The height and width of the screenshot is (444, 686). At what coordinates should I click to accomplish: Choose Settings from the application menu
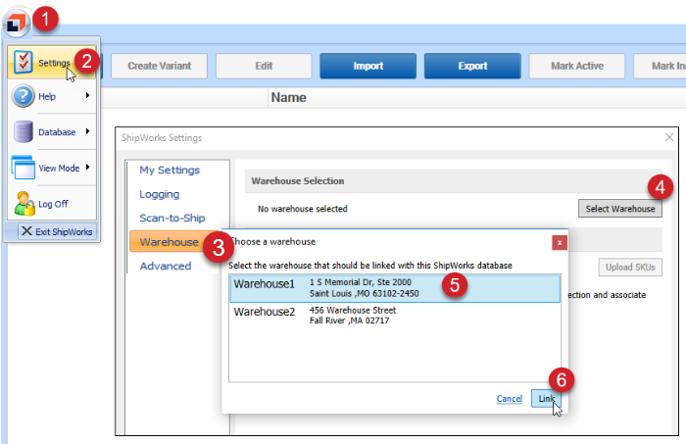[52, 62]
